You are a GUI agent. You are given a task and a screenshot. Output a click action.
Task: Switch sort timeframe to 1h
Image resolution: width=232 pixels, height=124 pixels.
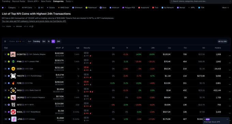[x=49, y=41]
